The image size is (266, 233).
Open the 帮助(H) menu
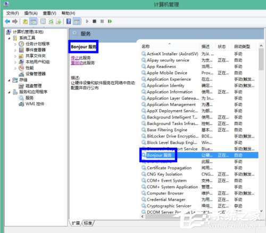(x=68, y=13)
